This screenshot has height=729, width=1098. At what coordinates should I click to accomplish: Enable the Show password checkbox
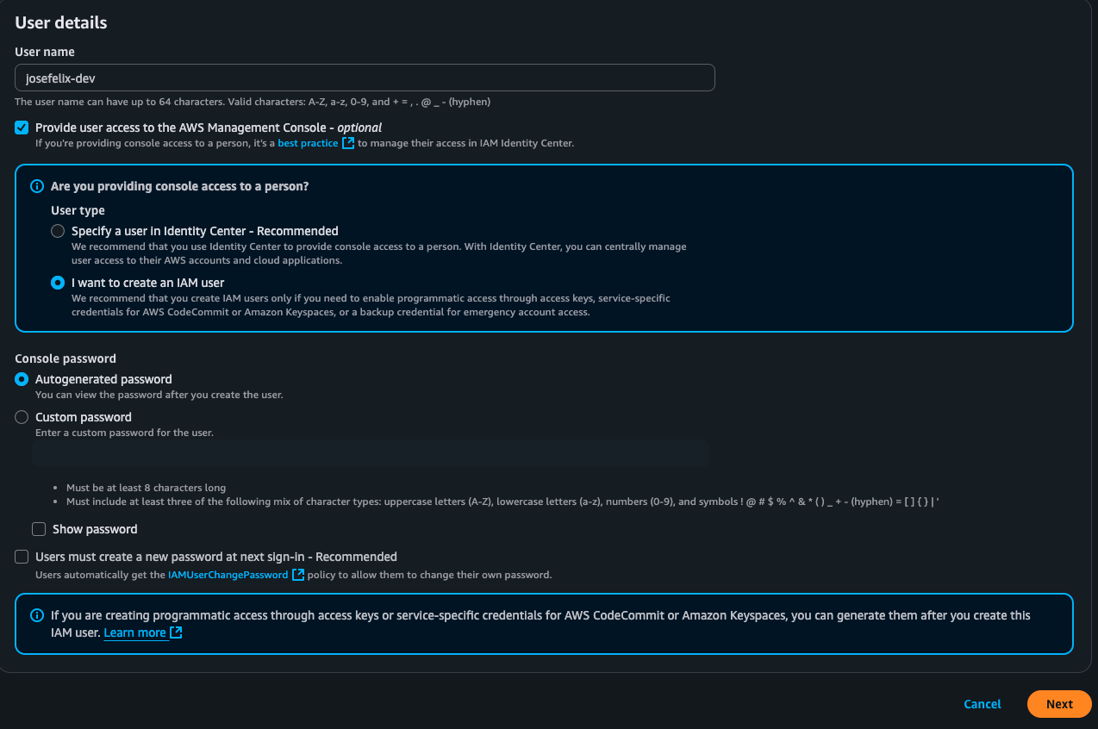39,529
